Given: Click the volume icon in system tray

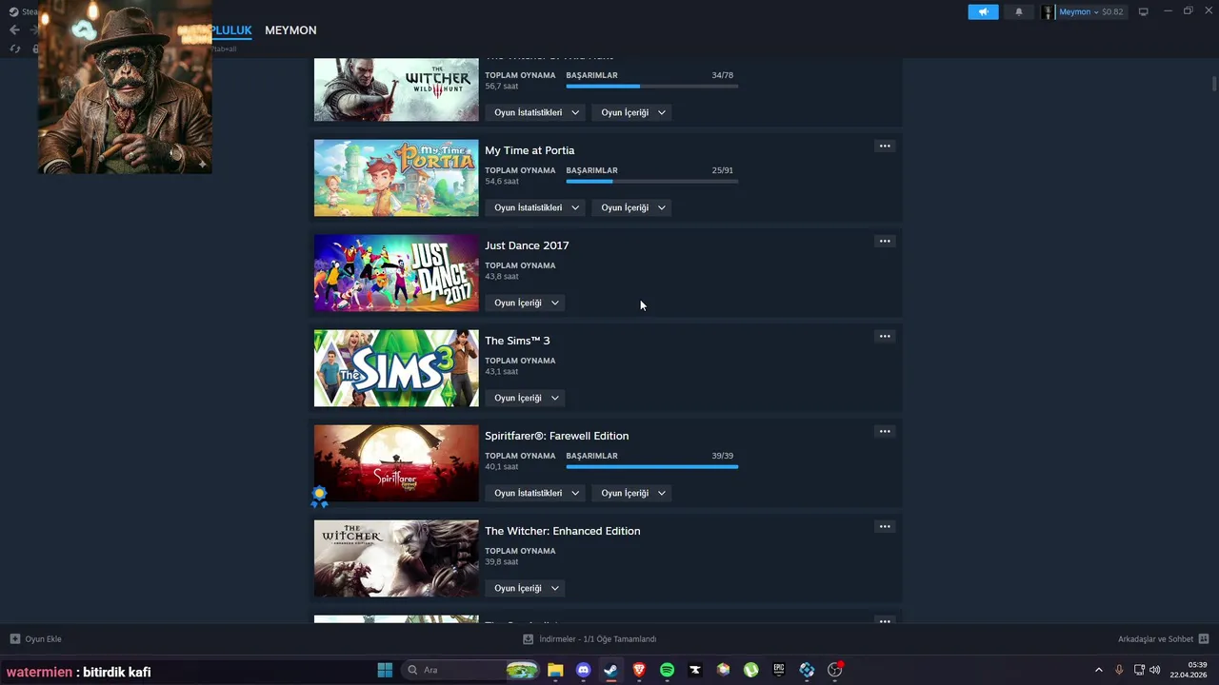Looking at the screenshot, I should pos(1155,670).
